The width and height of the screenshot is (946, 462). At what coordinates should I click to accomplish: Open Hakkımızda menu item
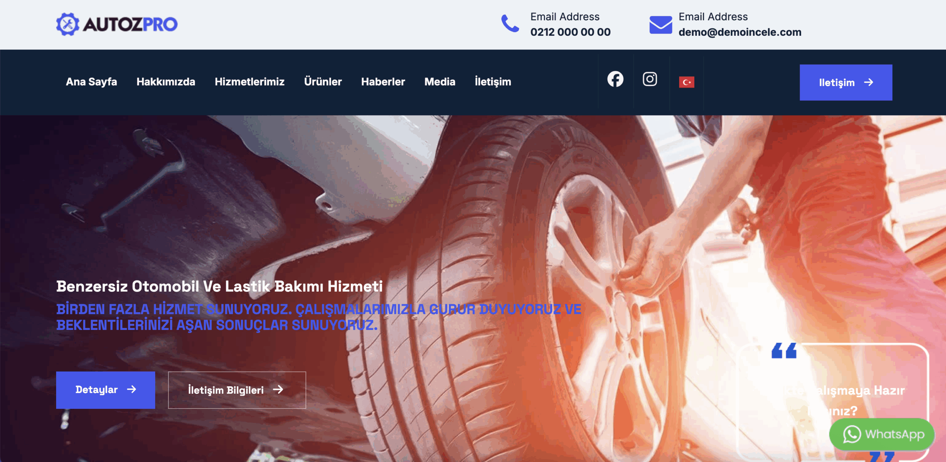pyautogui.click(x=166, y=82)
